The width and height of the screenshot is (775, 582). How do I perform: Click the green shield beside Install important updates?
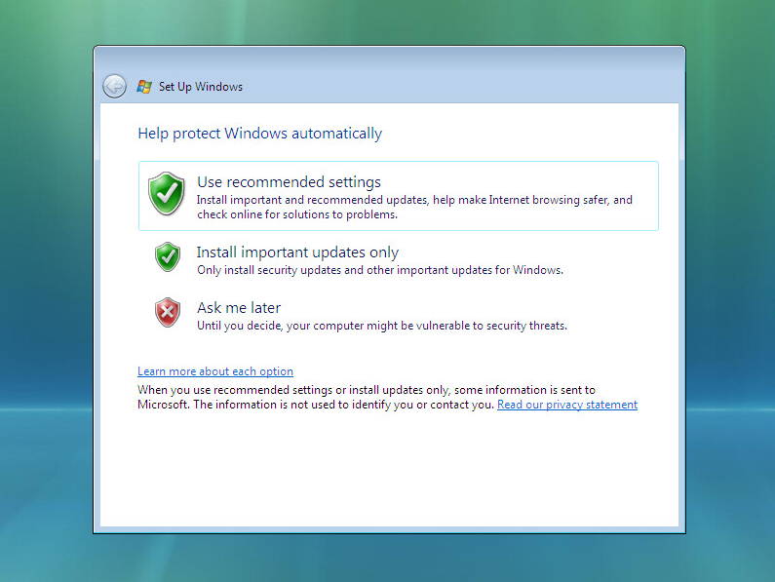[x=168, y=256]
